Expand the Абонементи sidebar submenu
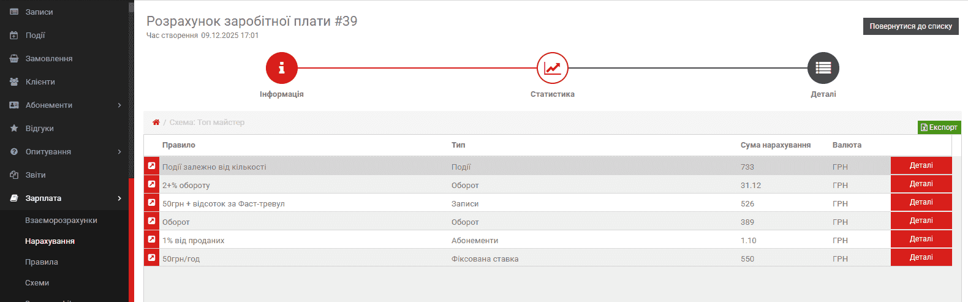The height and width of the screenshot is (302, 968). tap(119, 105)
